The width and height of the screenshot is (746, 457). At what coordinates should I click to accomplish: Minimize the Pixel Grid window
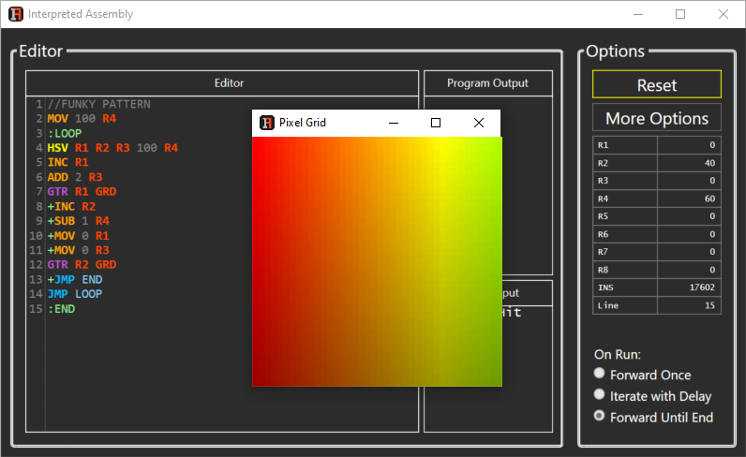point(394,123)
